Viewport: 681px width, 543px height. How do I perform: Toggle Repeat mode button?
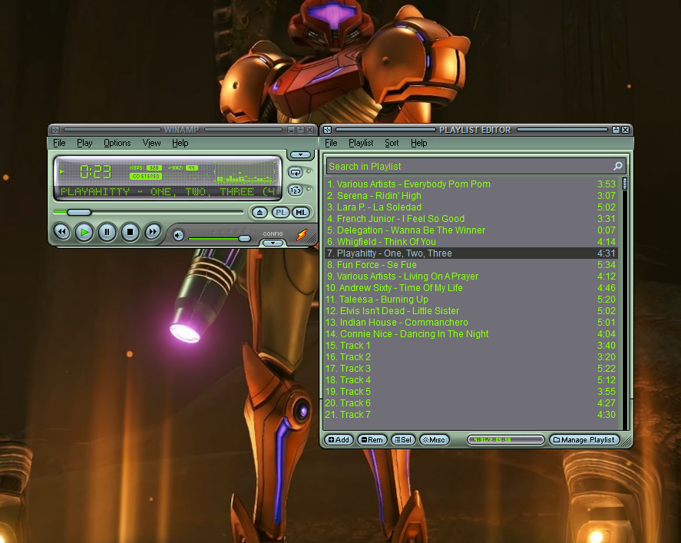pyautogui.click(x=296, y=173)
